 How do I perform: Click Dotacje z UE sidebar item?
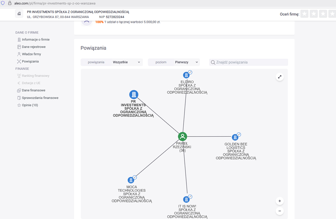point(31,83)
